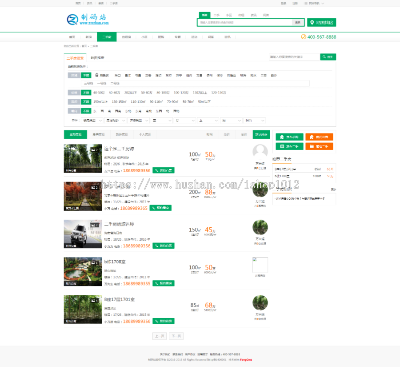Click the list icon 发布二手 button
Viewport: 400px width, 367px height.
pos(282,146)
